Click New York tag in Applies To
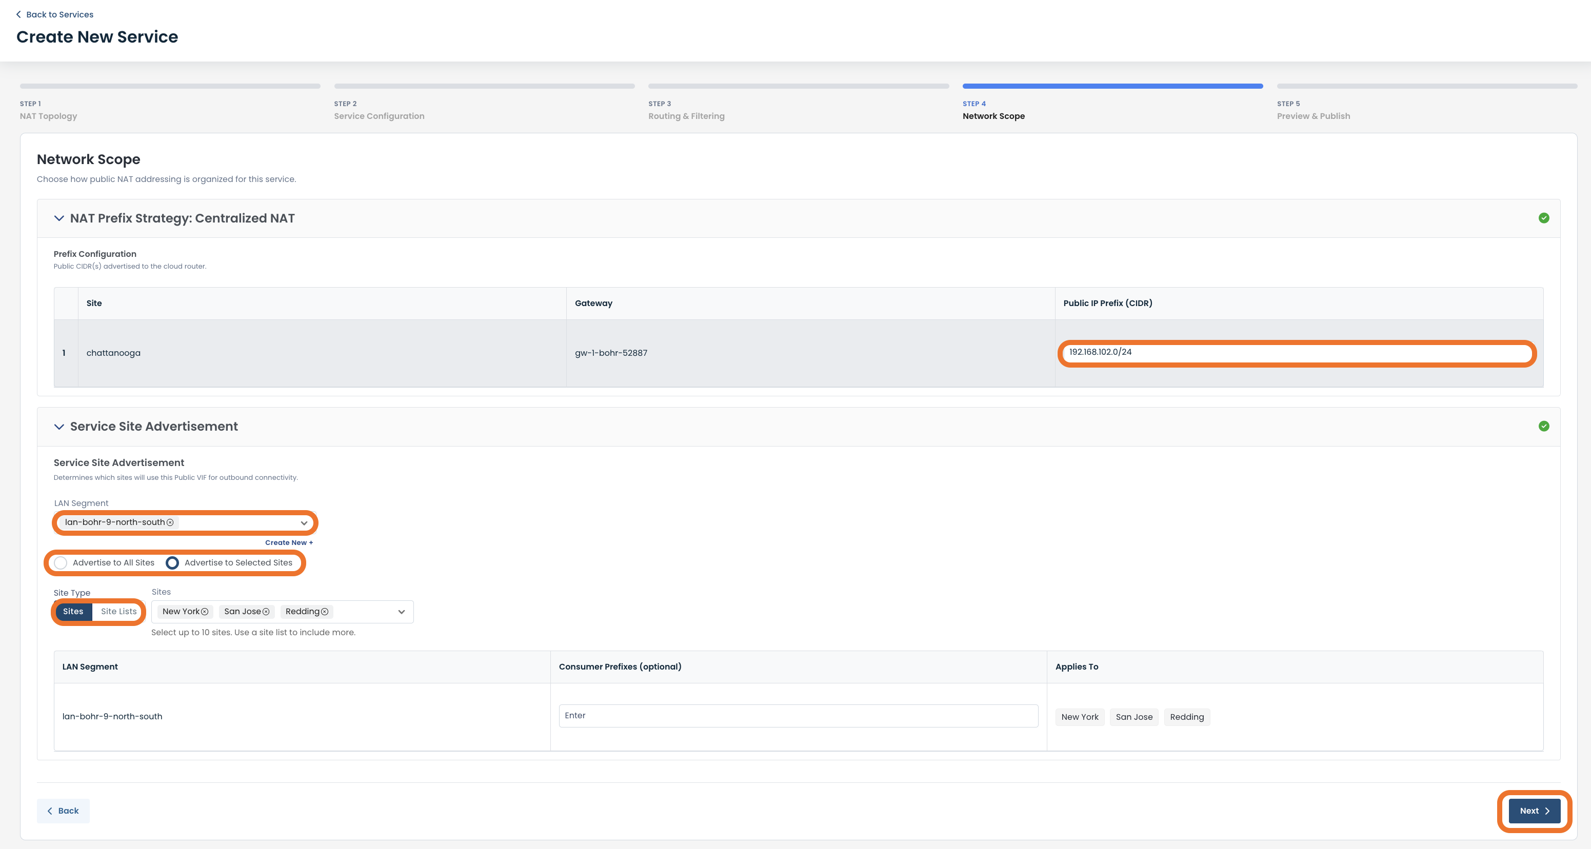1591x849 pixels. (1080, 717)
